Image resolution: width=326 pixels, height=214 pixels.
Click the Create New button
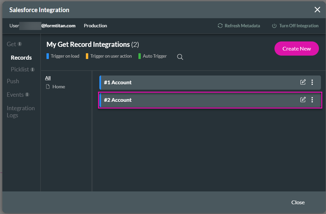pos(296,49)
